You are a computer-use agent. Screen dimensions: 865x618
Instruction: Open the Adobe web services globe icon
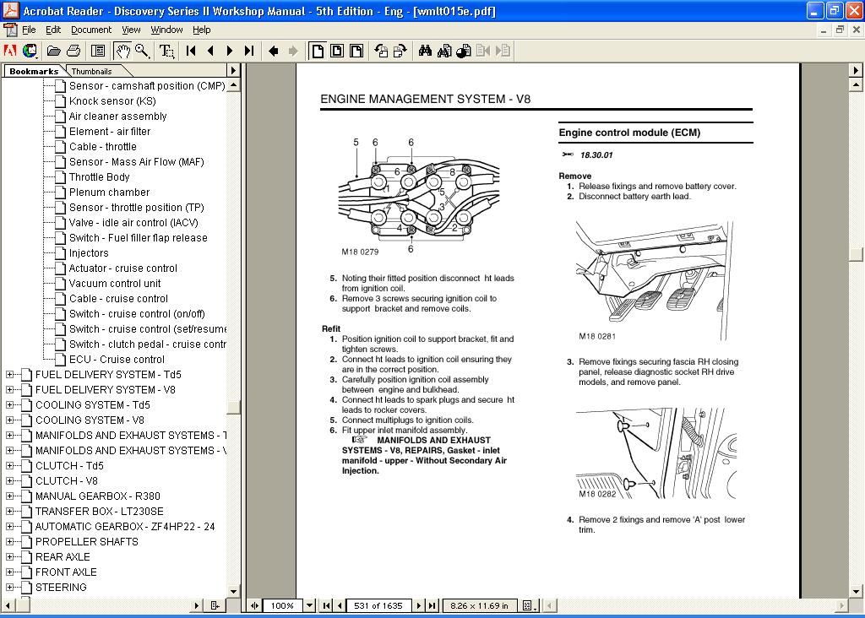(30, 51)
